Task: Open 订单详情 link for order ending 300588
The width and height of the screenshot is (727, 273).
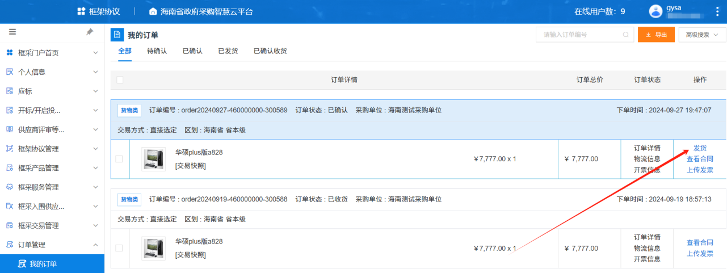Action: coord(647,237)
